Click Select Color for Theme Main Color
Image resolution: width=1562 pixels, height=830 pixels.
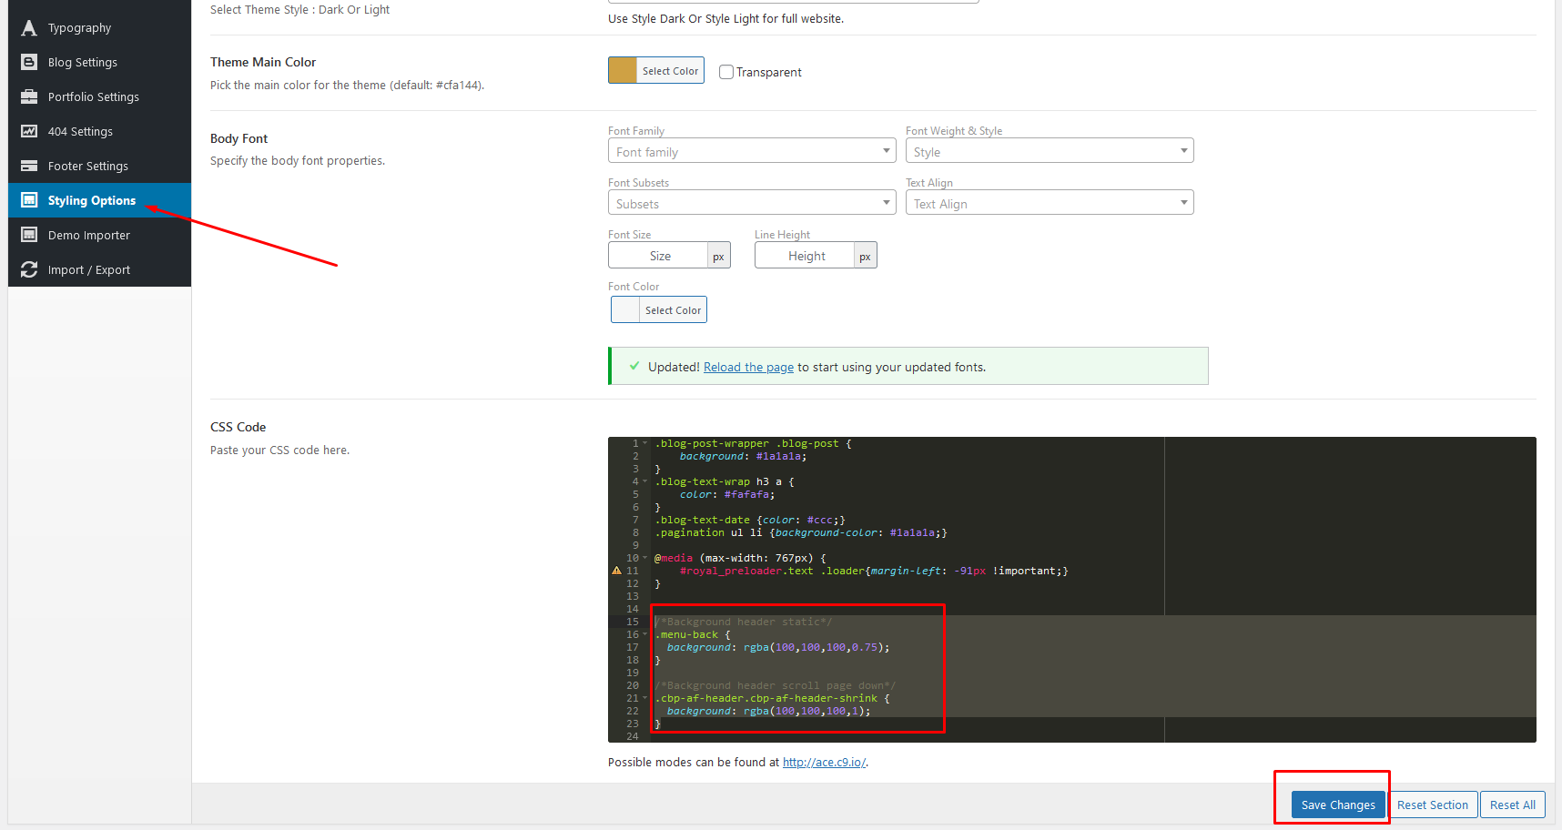coord(671,71)
